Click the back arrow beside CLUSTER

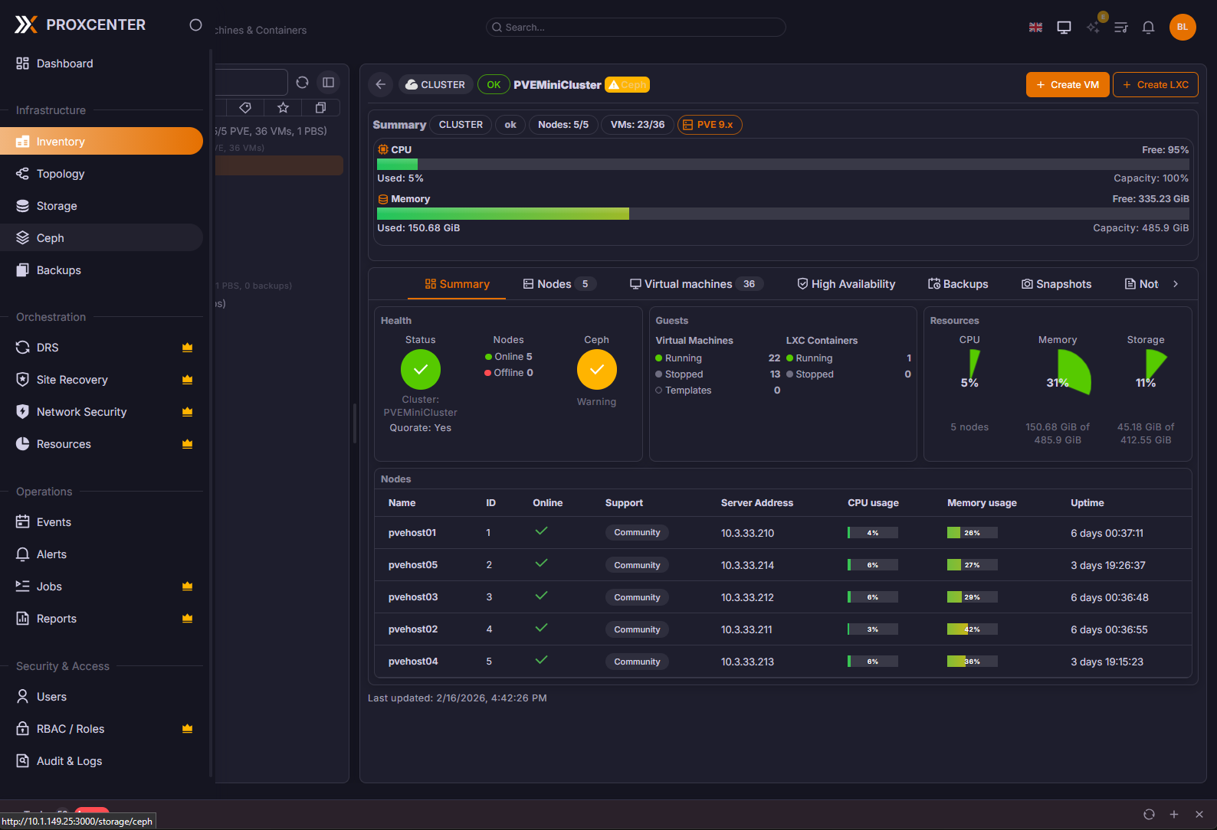(381, 84)
